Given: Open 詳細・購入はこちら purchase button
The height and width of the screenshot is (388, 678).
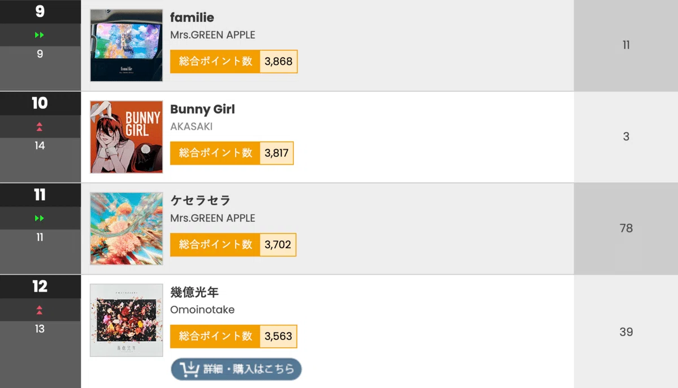Looking at the screenshot, I should point(236,369).
